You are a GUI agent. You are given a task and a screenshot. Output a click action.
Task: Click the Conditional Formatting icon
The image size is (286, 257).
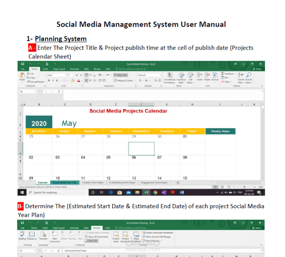tap(170, 75)
